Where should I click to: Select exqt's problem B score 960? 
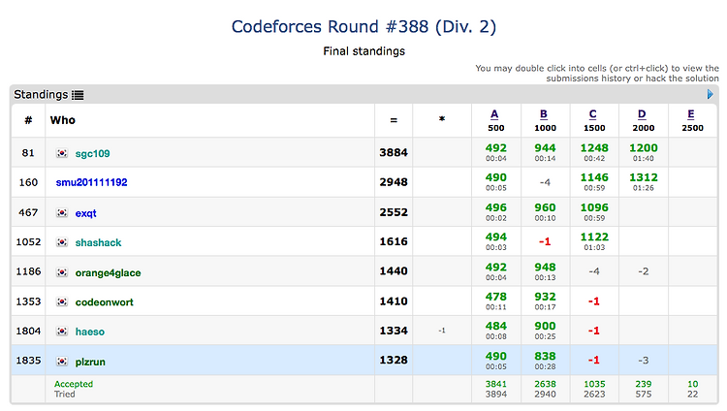(545, 207)
